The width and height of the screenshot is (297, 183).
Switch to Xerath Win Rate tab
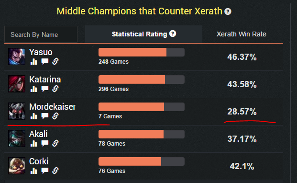pos(242,34)
